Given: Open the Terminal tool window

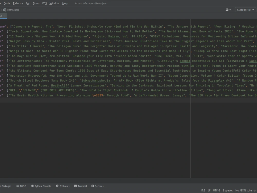Looking at the screenshot, I should click(x=81, y=186).
